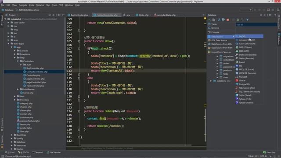This screenshot has height=158, width=281.
Task: Click the Duplicate icon in Database toolbar
Action: (x=214, y=20)
